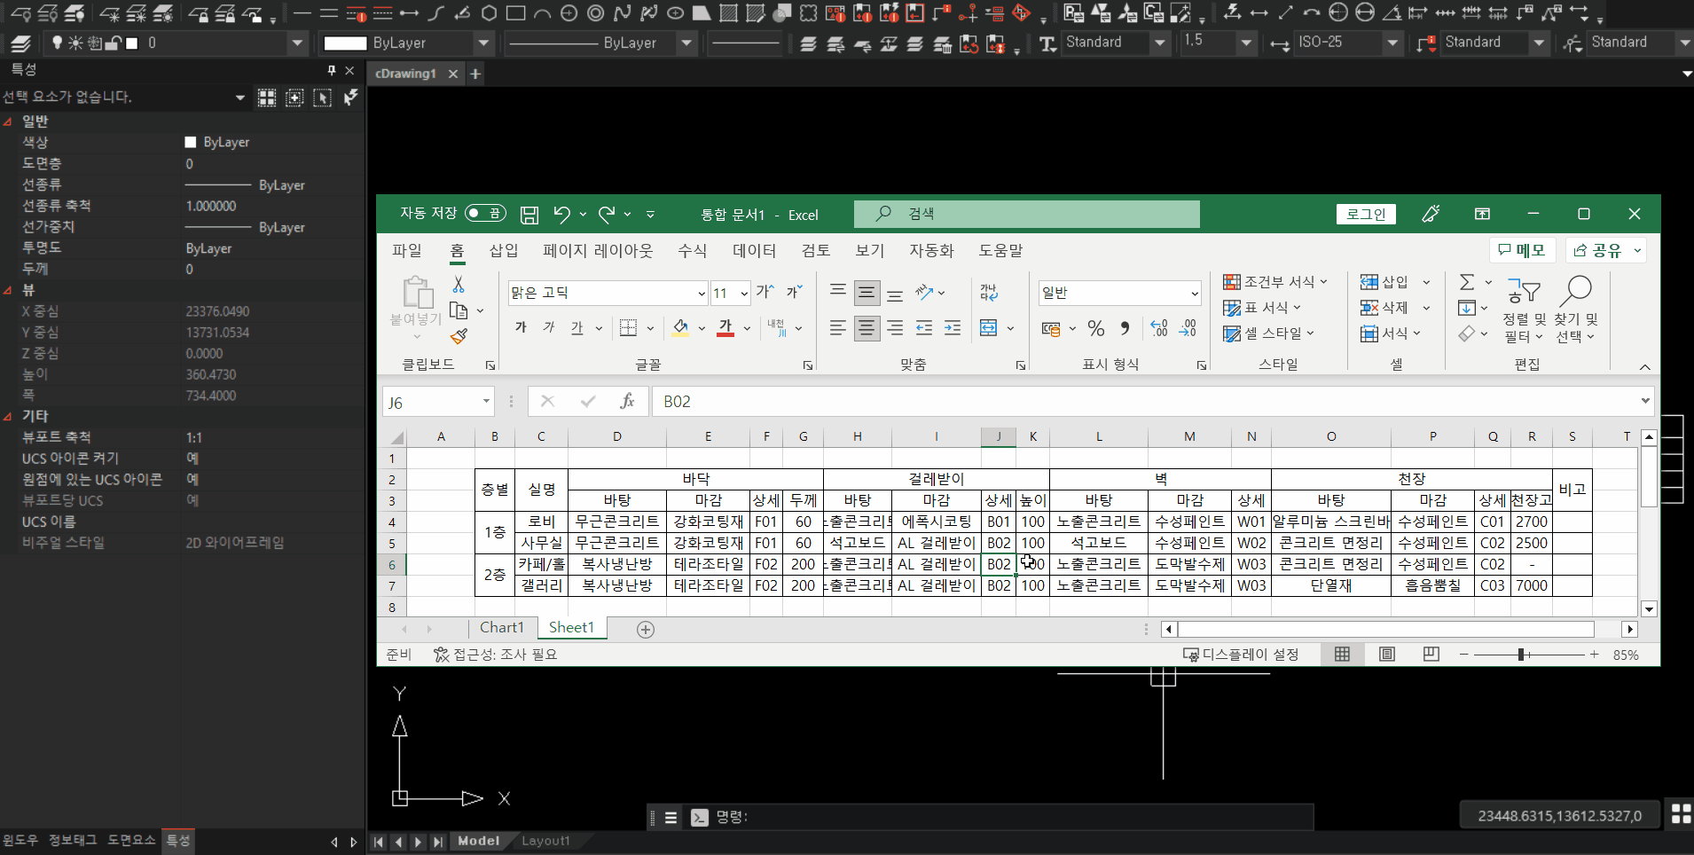Switch to Page Layout view icon
This screenshot has height=855, width=1694.
pos(1387,655)
